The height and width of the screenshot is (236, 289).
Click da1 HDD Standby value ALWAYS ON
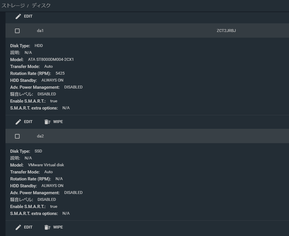52,80
